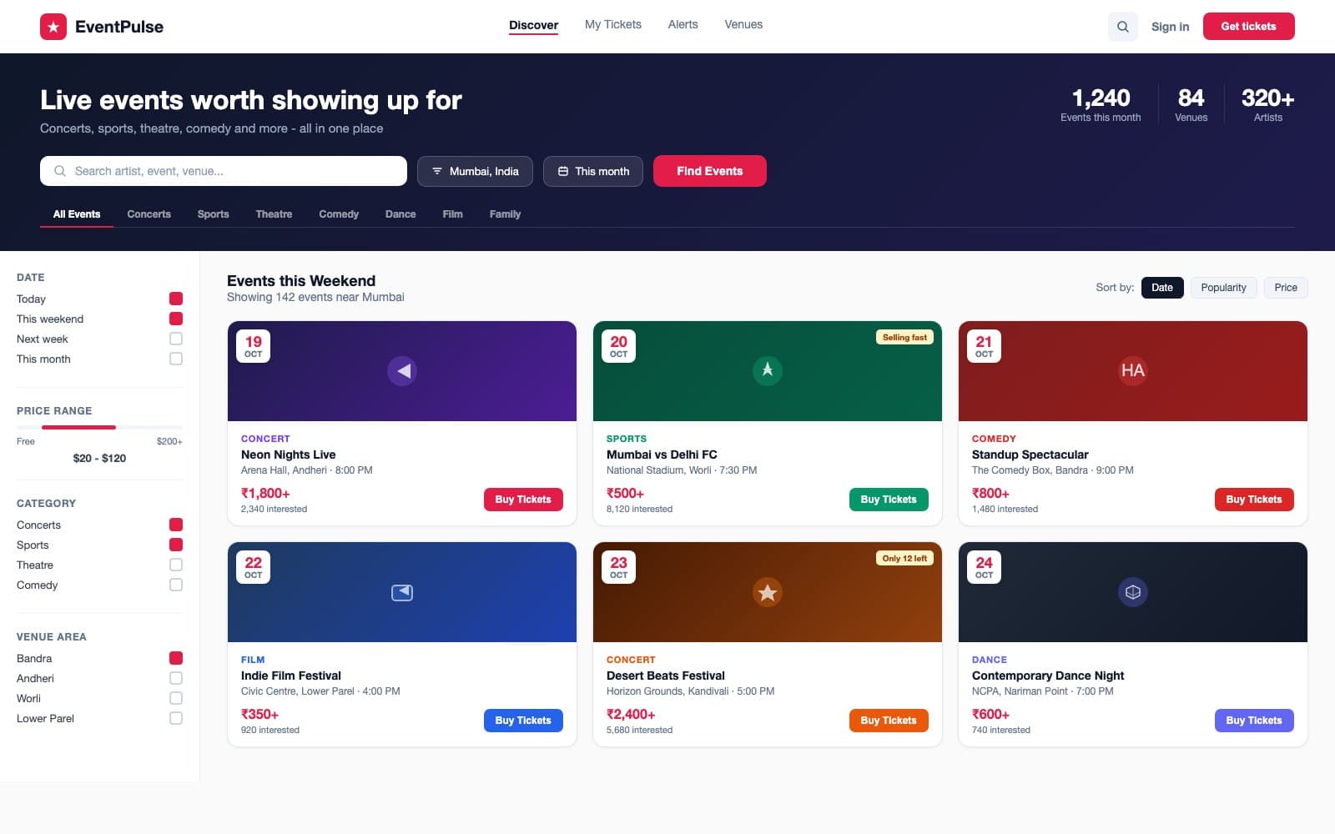Buy Tickets for Standup Spectacular
The width and height of the screenshot is (1335, 834).
[1254, 500]
